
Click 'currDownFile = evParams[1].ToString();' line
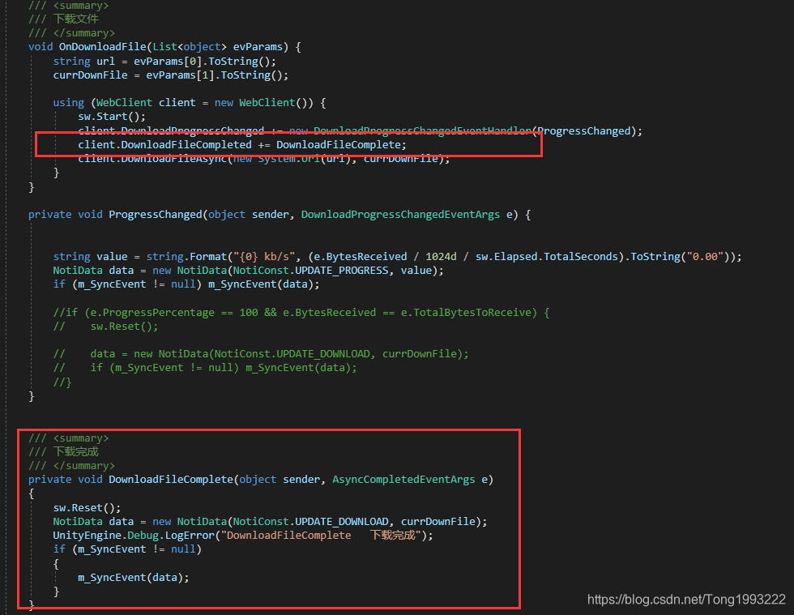(x=171, y=75)
